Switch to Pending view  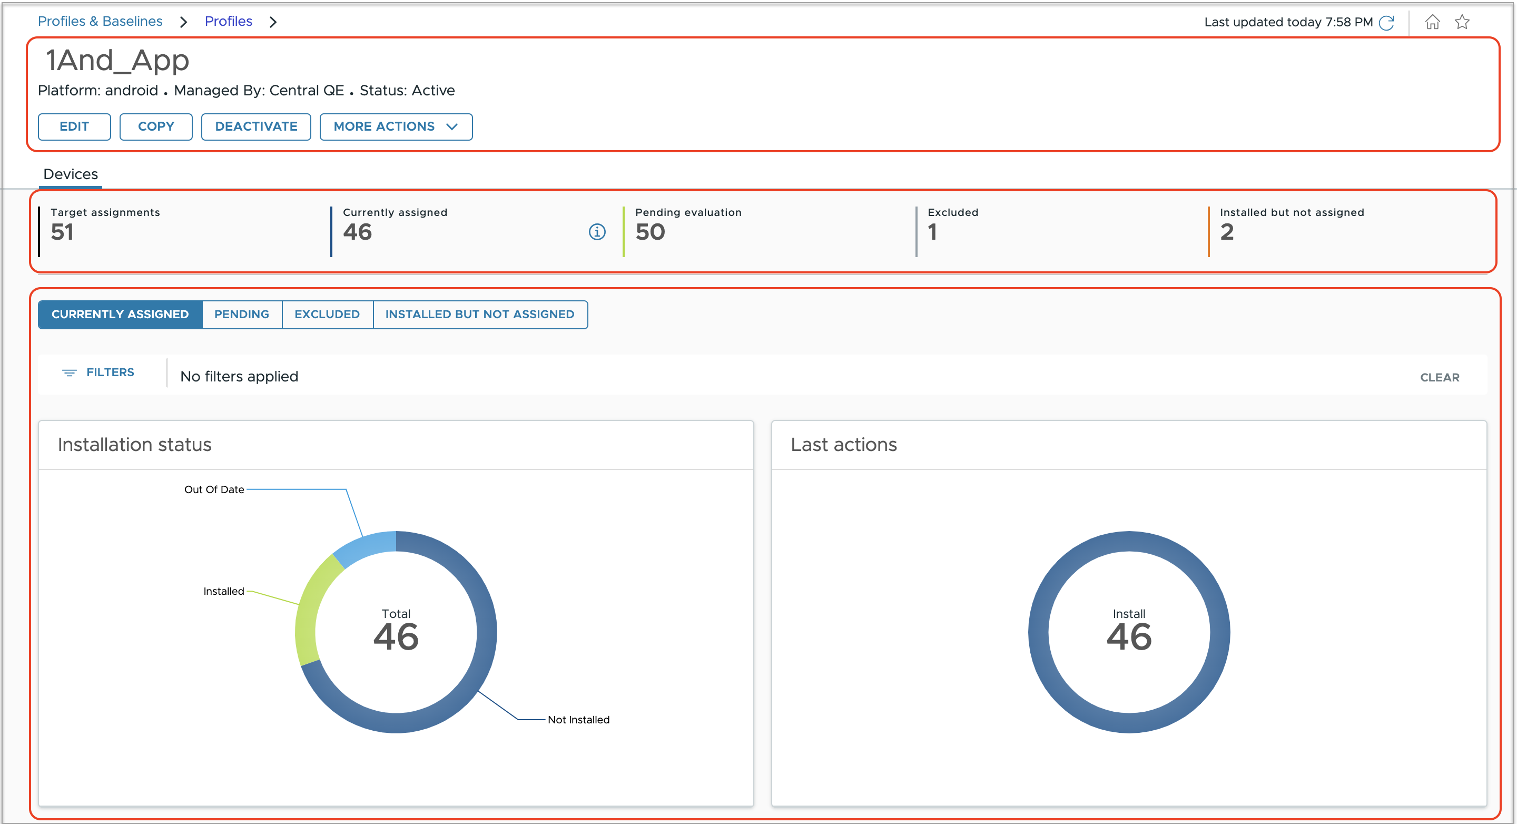click(x=241, y=315)
